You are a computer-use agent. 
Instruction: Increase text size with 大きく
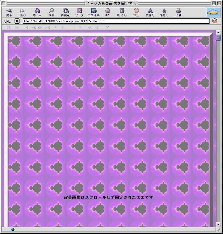click(x=150, y=11)
